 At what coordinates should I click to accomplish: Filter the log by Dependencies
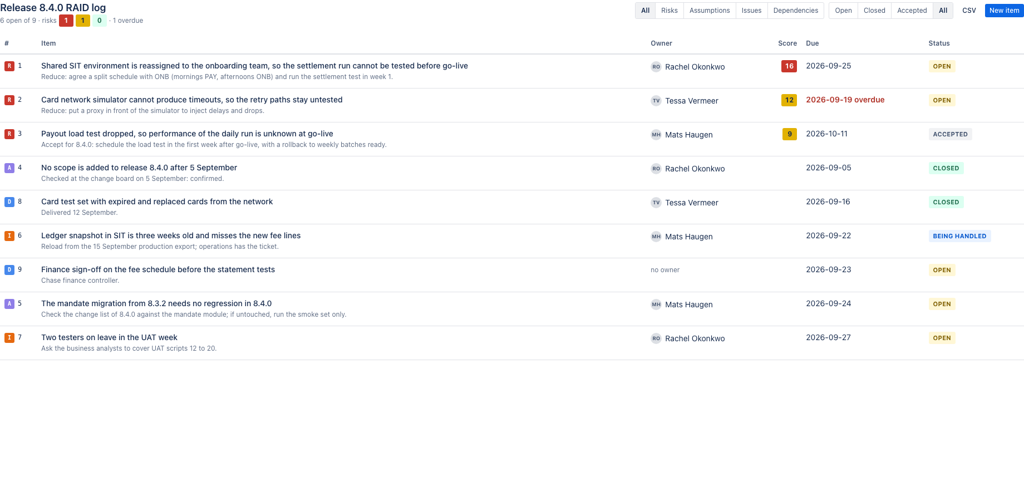pyautogui.click(x=796, y=11)
